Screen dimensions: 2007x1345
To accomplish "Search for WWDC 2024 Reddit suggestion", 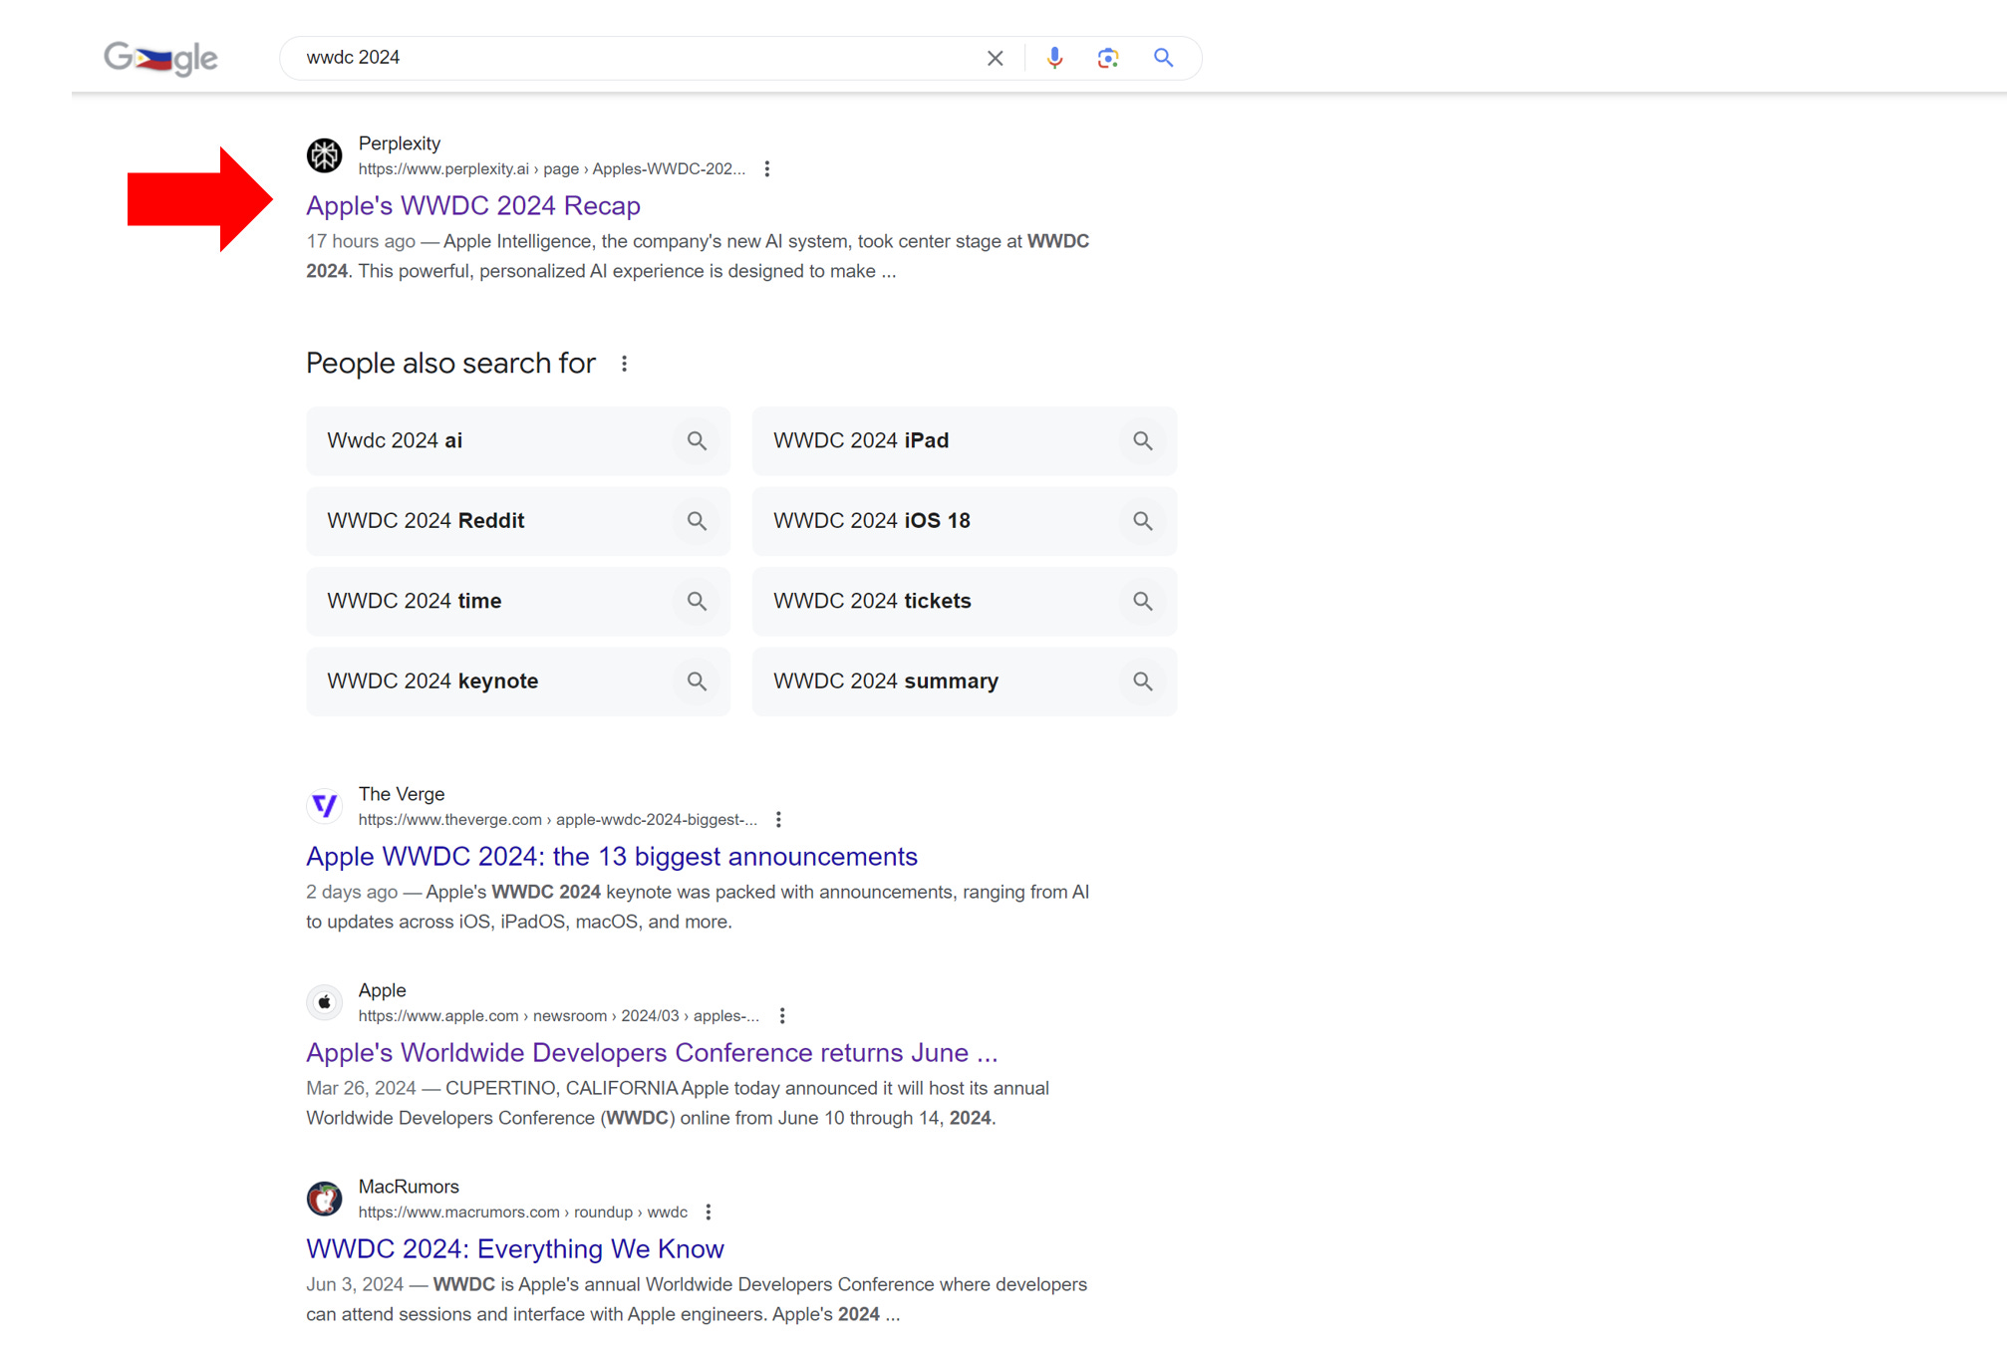I will pos(518,521).
